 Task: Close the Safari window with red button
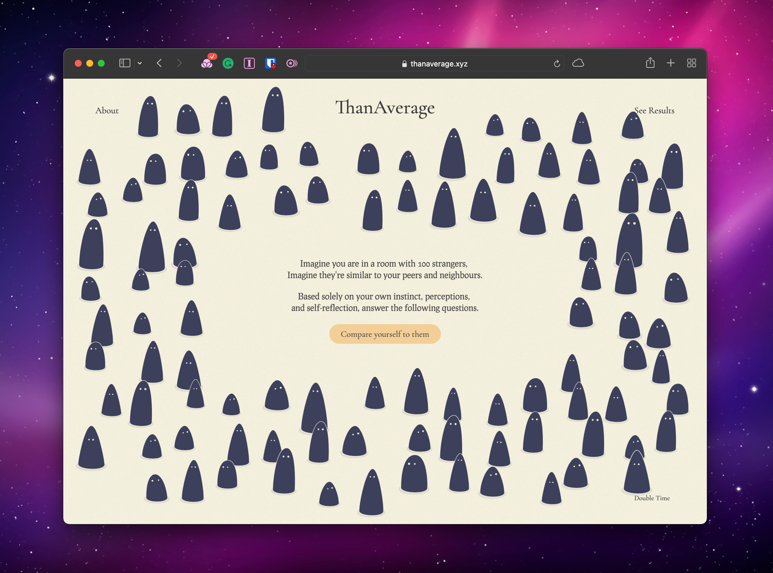pyautogui.click(x=79, y=63)
